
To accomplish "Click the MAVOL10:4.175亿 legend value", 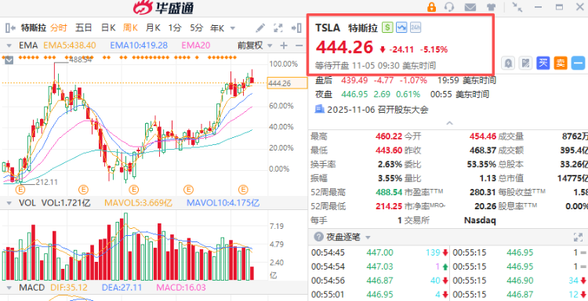I will [223, 203].
